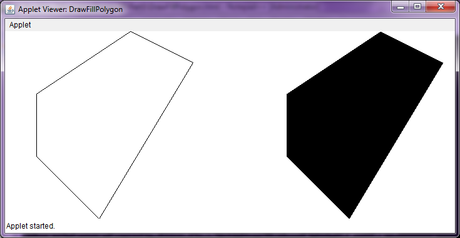Open the Applet menu
The image size is (460, 238).
[20, 25]
